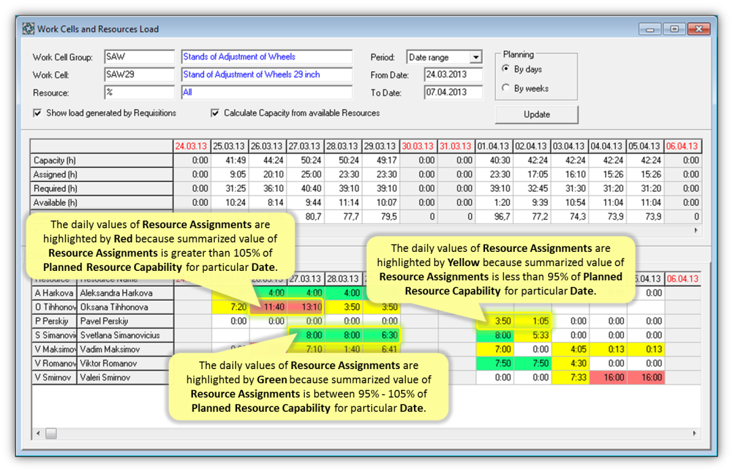Click the To Date field
The height and width of the screenshot is (472, 733).
pyautogui.click(x=453, y=93)
